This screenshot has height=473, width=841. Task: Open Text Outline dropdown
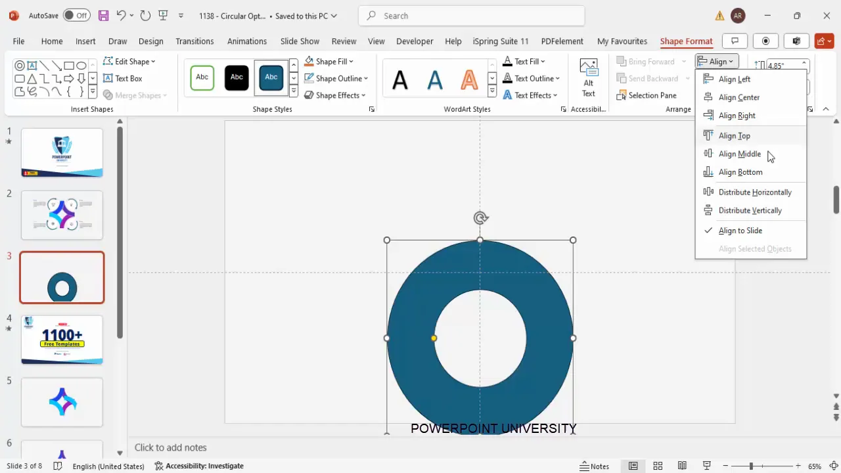[x=531, y=78]
